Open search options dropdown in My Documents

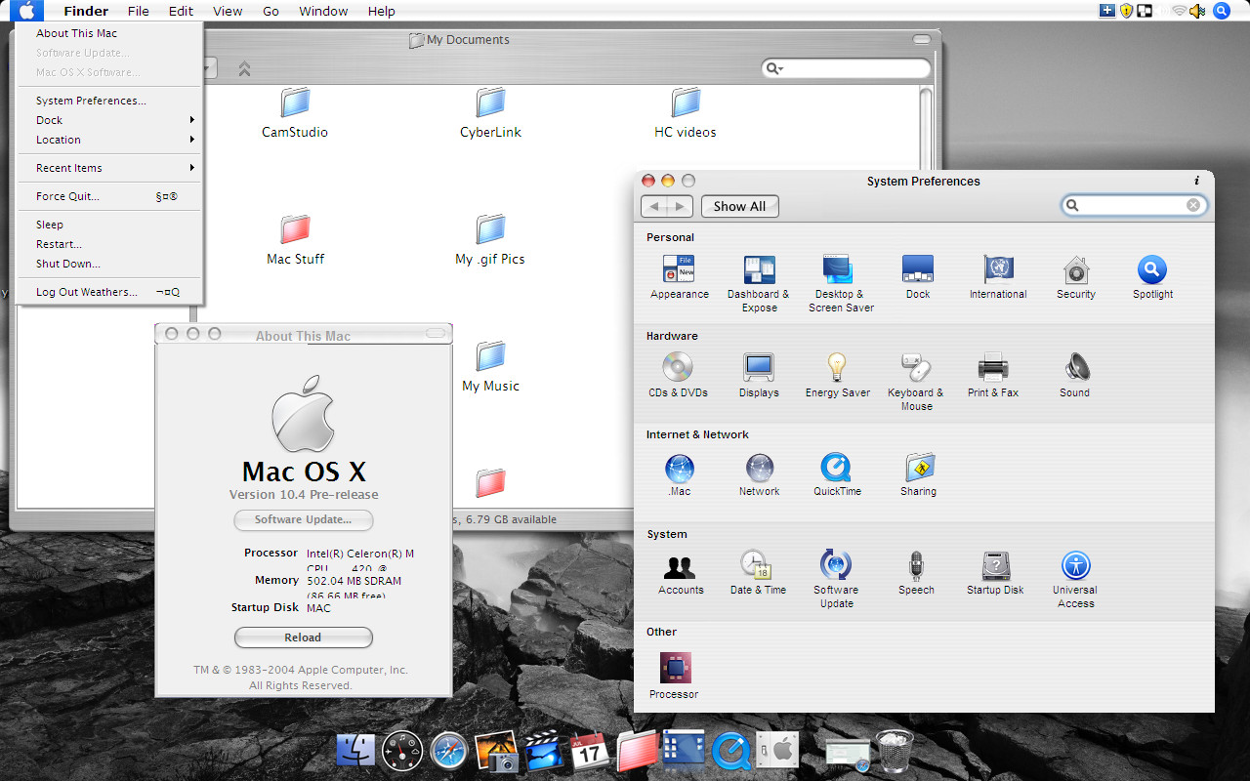[774, 68]
